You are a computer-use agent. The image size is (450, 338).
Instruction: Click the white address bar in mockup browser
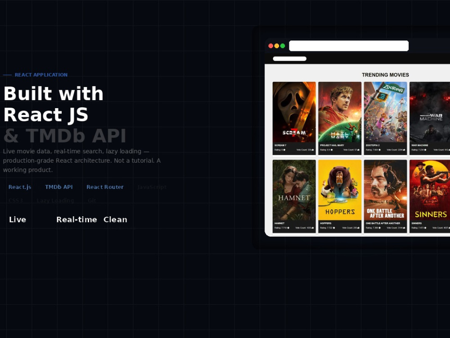point(349,46)
